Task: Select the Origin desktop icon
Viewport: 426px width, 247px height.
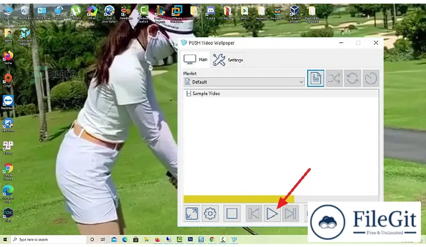Action: [x=8, y=80]
